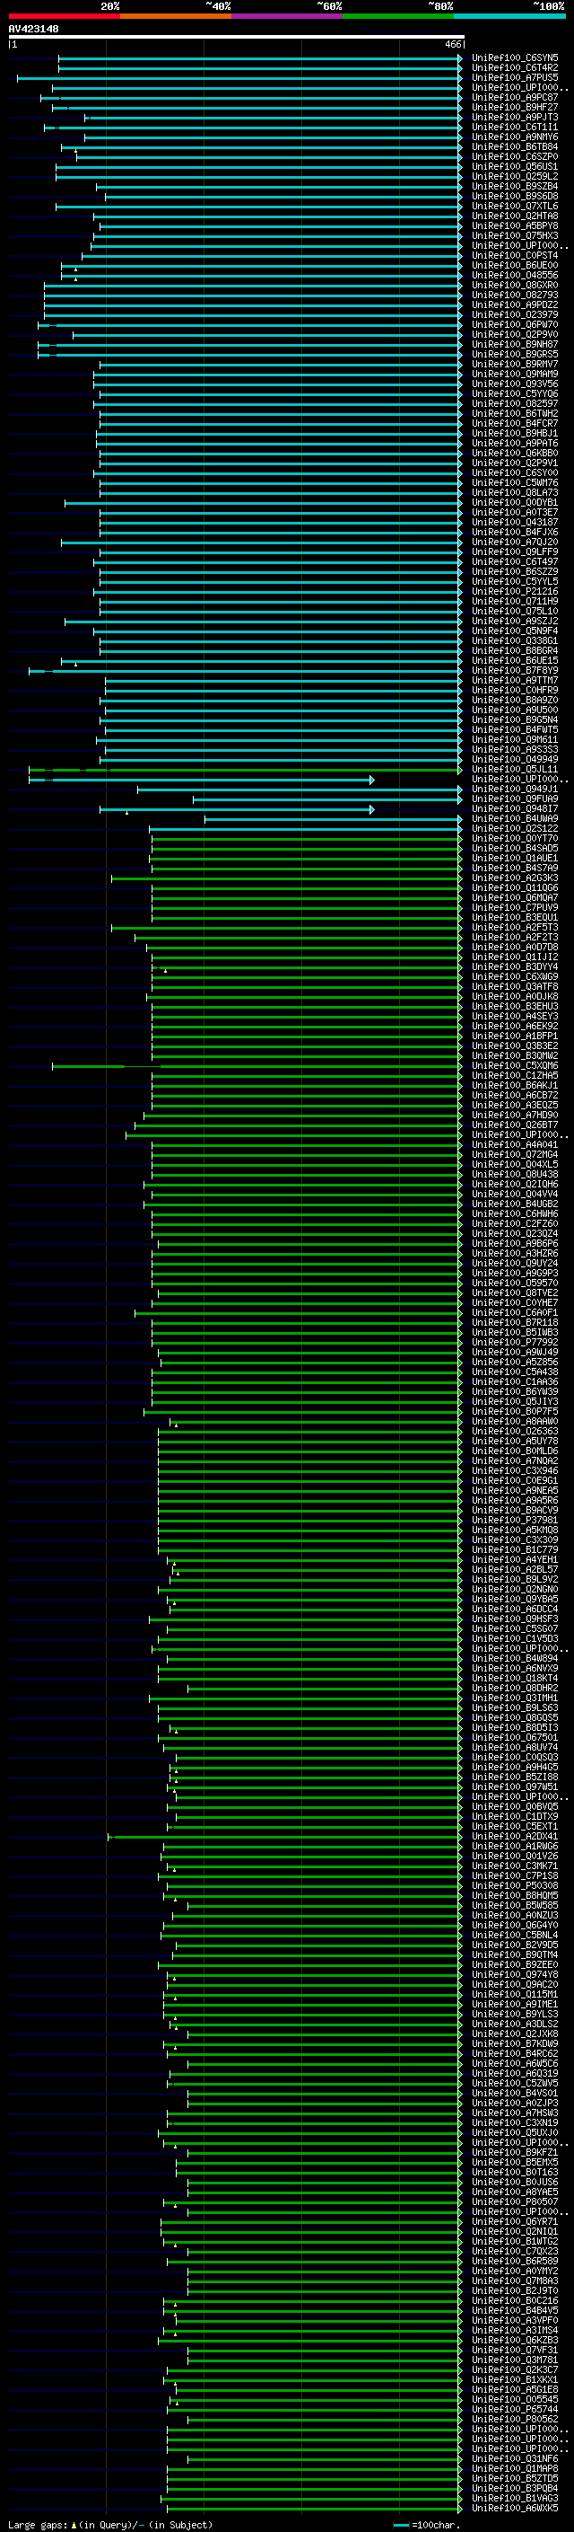Open the UniRef100_B9NH87 hit

click(515, 344)
